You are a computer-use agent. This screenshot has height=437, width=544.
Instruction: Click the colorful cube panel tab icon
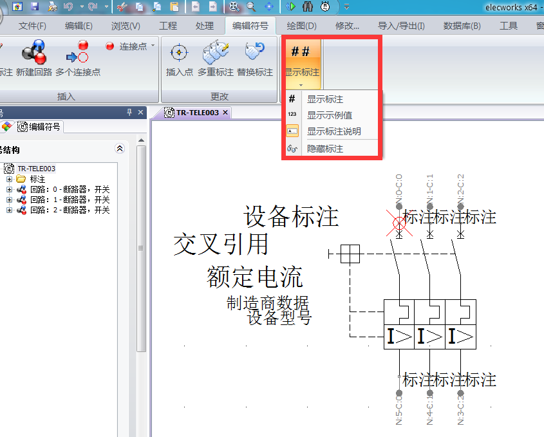coord(7,127)
